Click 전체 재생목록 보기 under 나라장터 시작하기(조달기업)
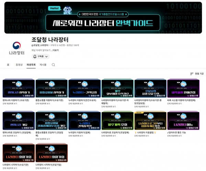 pyautogui.click(x=43, y=168)
